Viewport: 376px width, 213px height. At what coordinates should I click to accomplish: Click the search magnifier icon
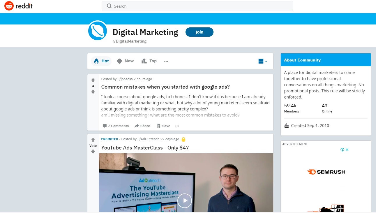coord(109,6)
